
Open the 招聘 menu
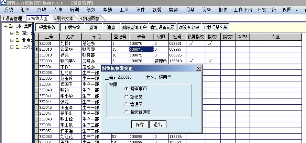pos(41,10)
